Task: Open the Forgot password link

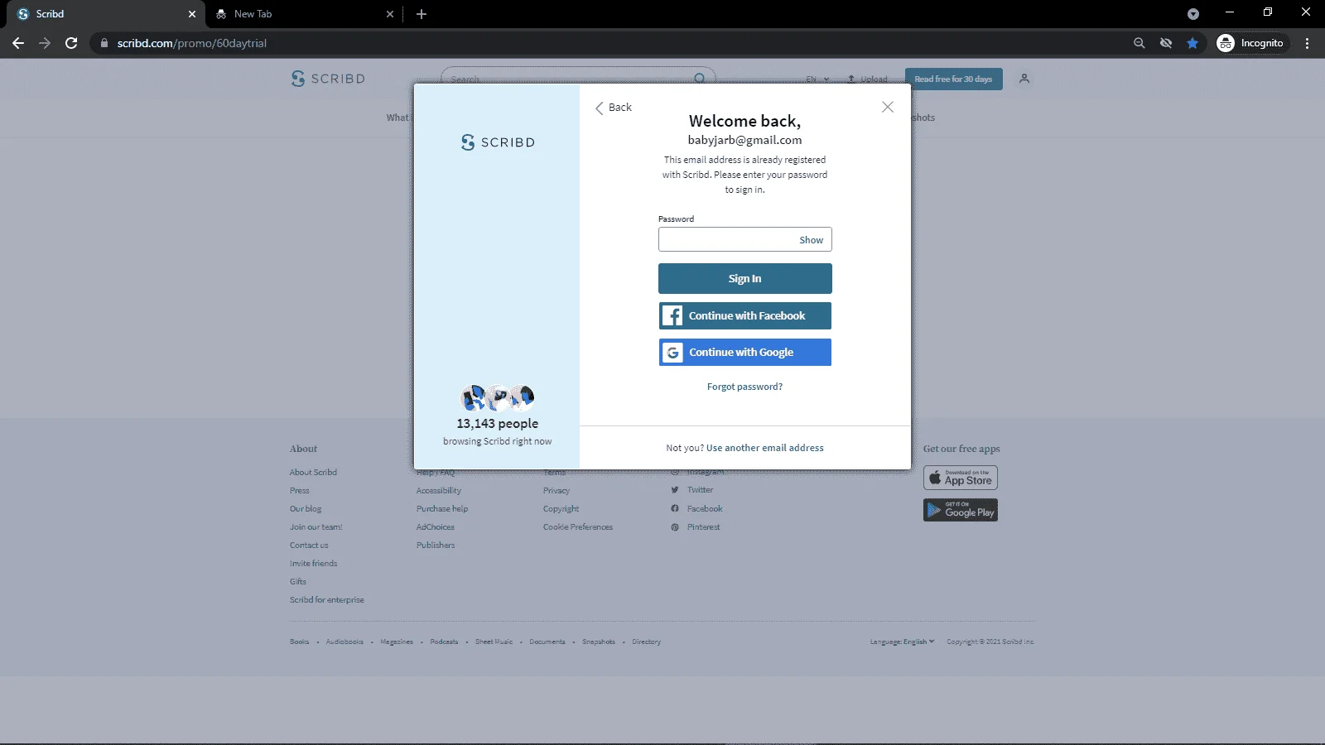Action: pos(744,387)
